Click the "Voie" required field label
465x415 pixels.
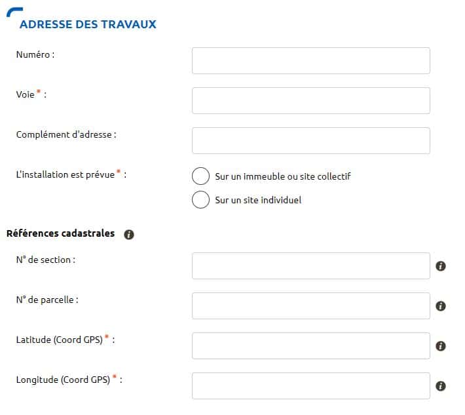click(x=26, y=94)
